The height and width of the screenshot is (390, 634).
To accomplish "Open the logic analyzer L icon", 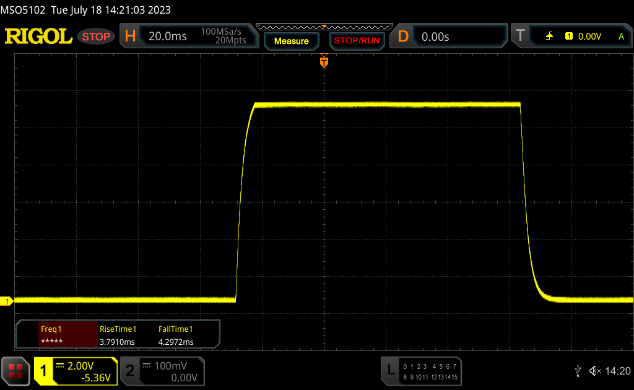I will 391,370.
